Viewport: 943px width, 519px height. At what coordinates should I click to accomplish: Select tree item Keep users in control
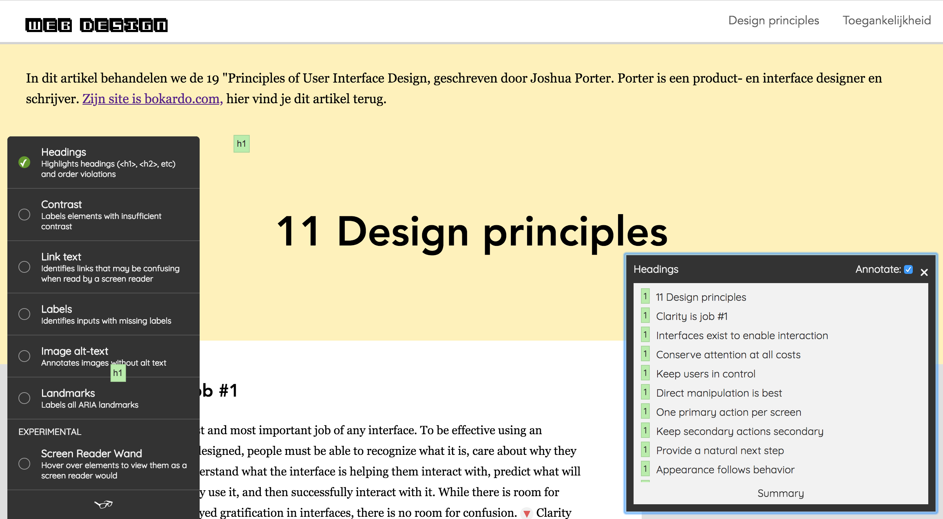click(x=705, y=374)
